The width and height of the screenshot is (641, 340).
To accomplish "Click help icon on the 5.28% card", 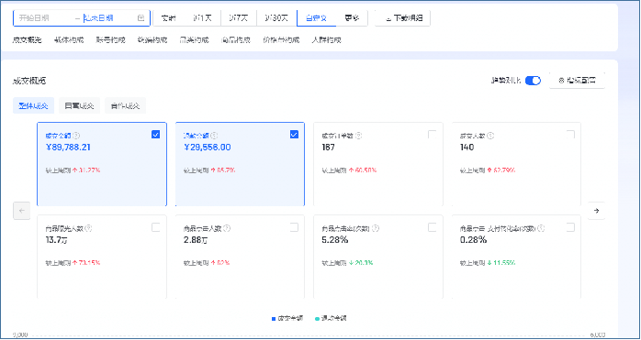I will (377, 228).
